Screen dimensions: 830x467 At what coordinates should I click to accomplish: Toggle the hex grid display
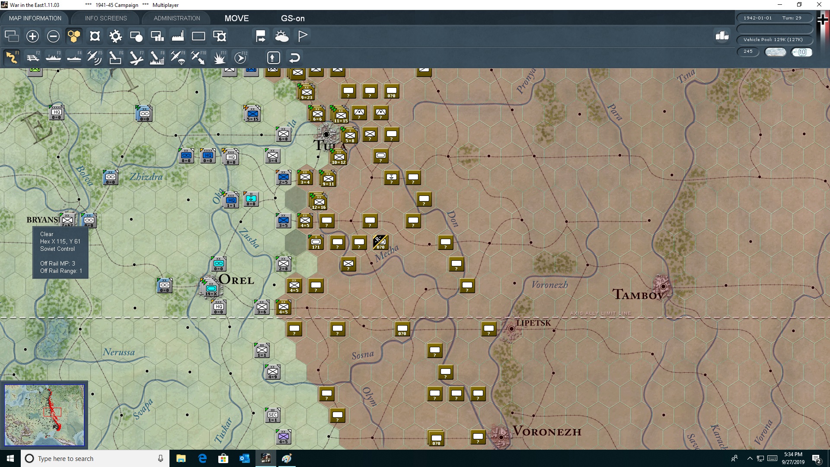[x=74, y=36]
